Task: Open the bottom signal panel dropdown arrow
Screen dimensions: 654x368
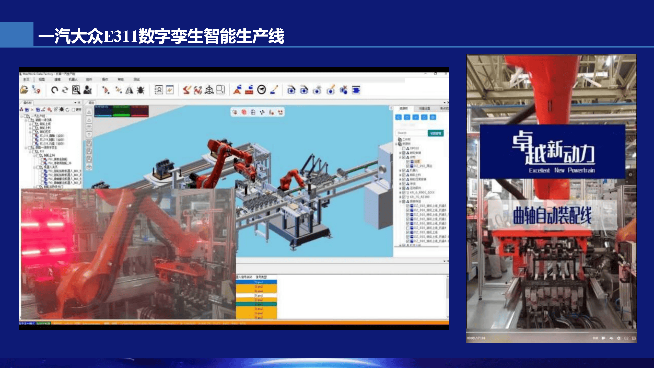Action: [445, 261]
